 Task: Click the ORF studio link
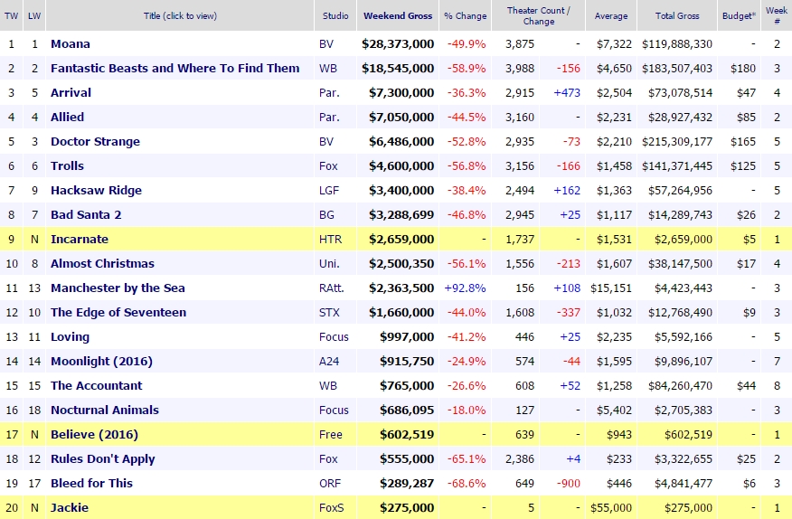coord(330,483)
